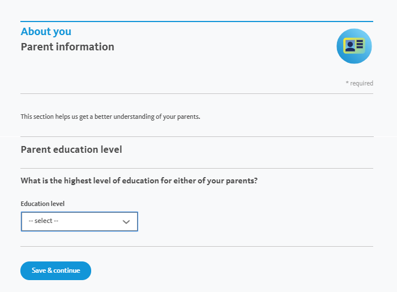The image size is (397, 292).
Task: Click the divider line below the required note
Action: tap(197, 93)
